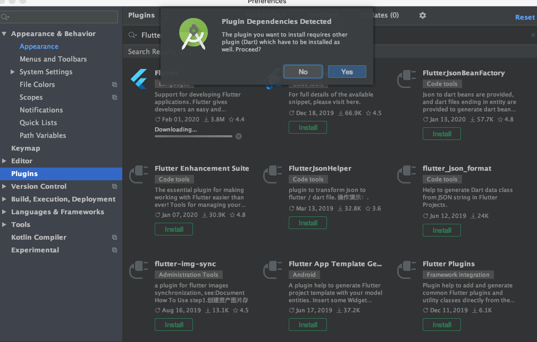The image size is (537, 342).
Task: Install the Flutter Enhancement Suite plugin
Action: tap(174, 229)
